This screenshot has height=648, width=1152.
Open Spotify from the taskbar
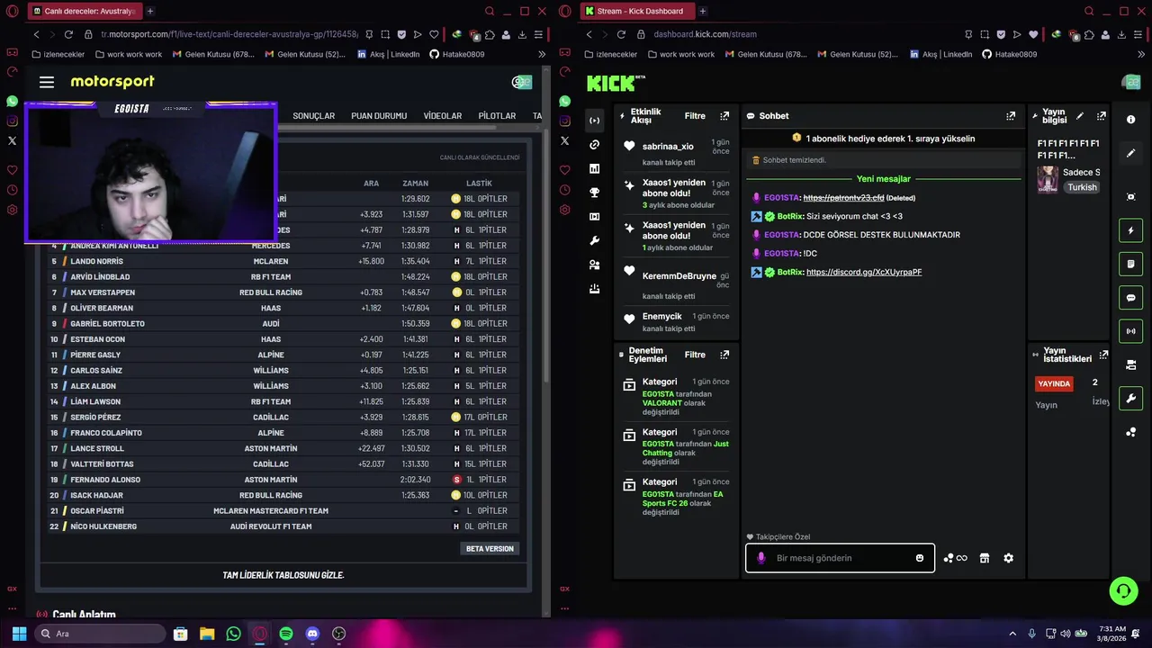coord(286,634)
